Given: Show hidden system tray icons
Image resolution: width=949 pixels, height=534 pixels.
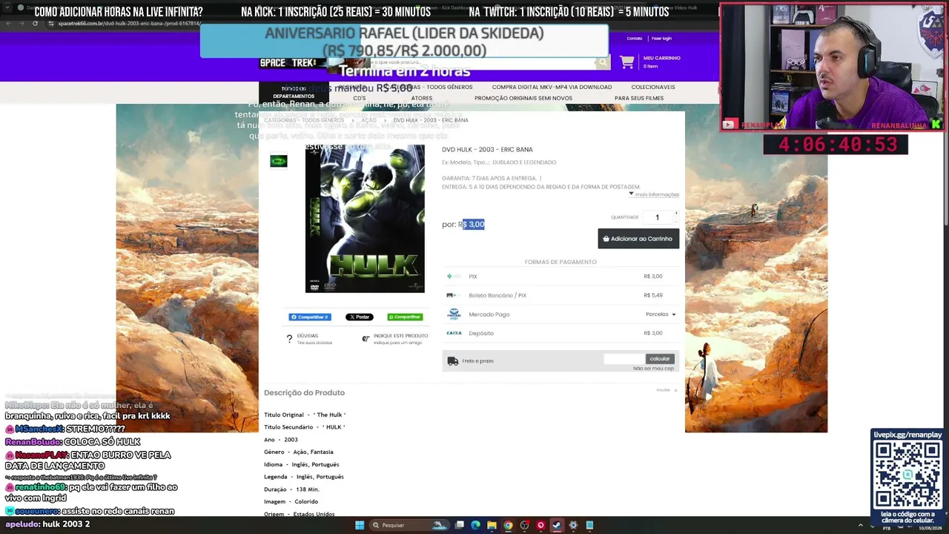Looking at the screenshot, I should (x=860, y=525).
